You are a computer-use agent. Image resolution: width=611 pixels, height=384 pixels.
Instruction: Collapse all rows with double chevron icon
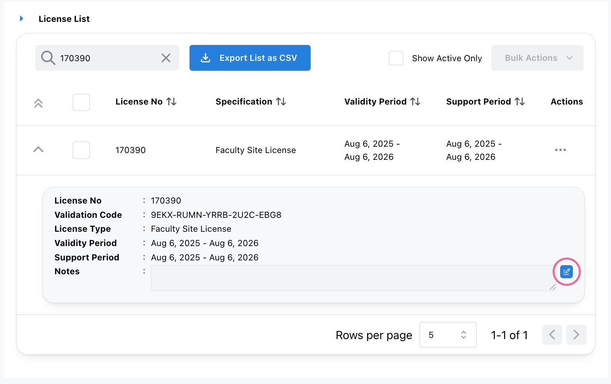tap(38, 103)
